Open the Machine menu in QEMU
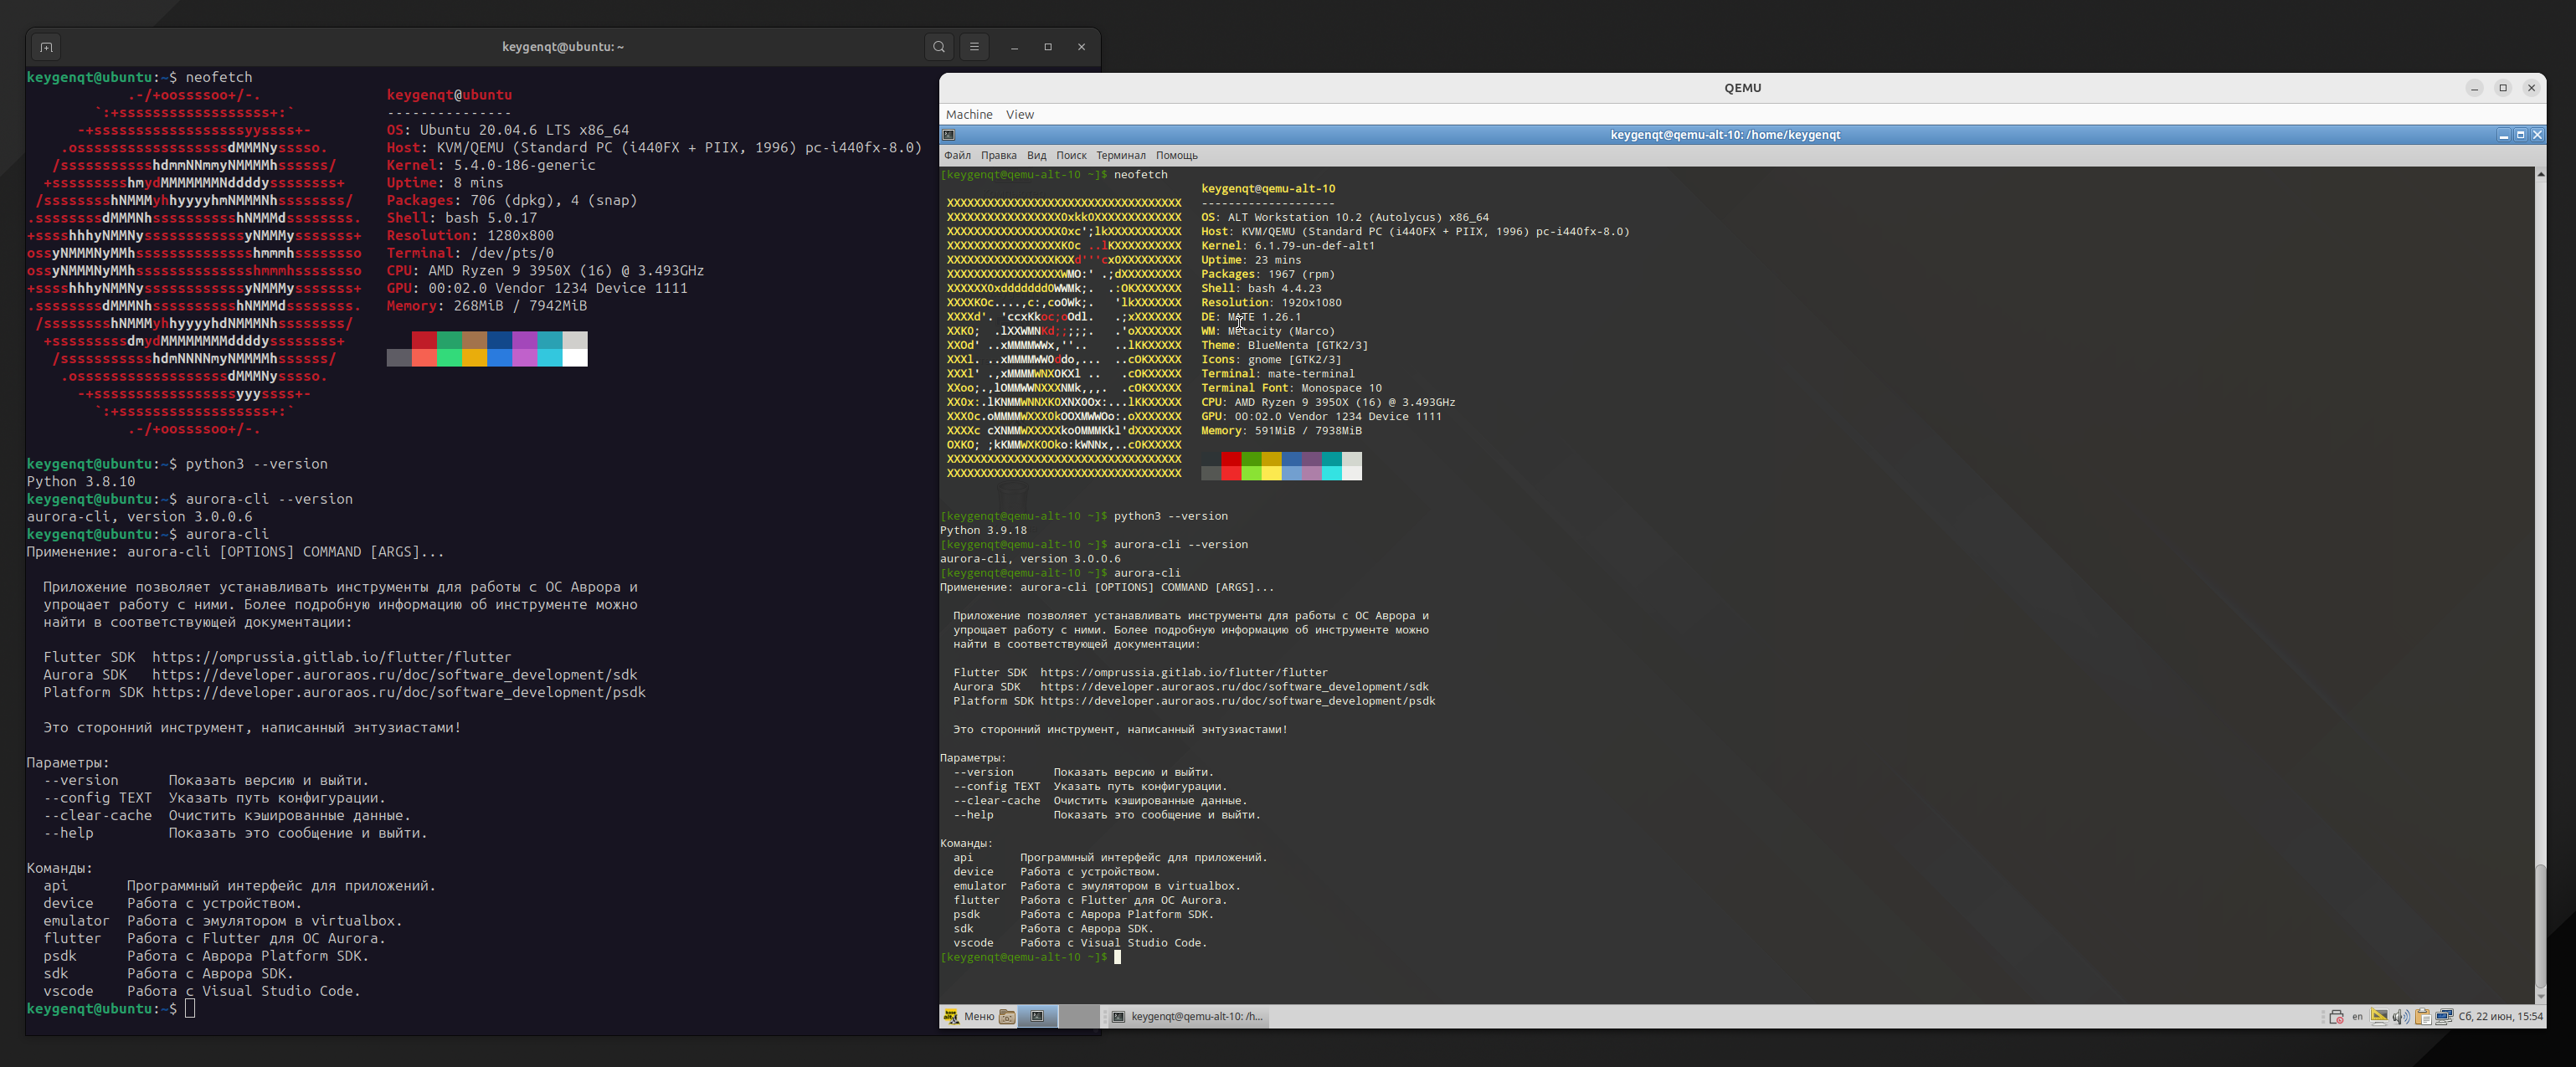This screenshot has height=1067, width=2576. point(969,115)
